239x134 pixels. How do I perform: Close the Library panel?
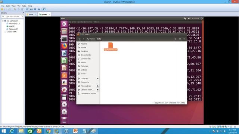[x=23, y=13]
